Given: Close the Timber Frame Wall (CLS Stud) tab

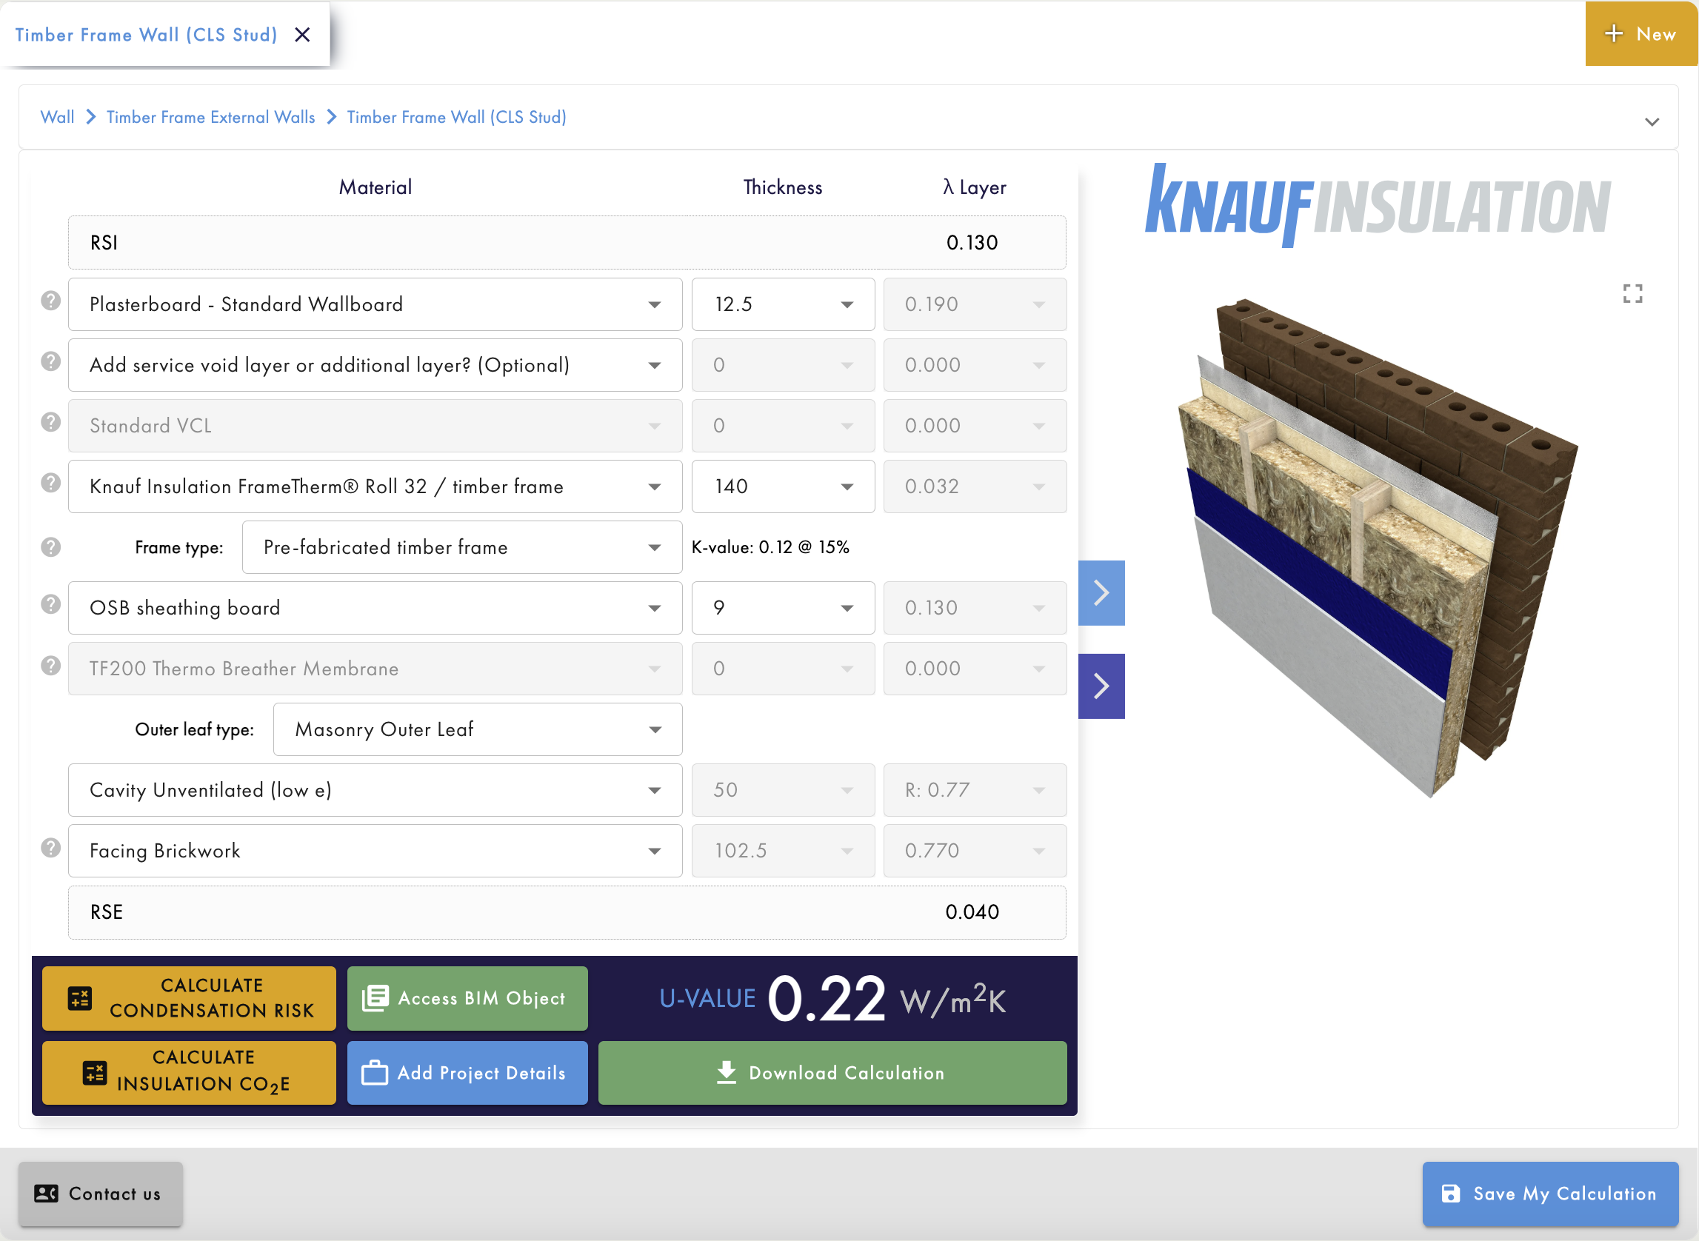Looking at the screenshot, I should [x=302, y=35].
